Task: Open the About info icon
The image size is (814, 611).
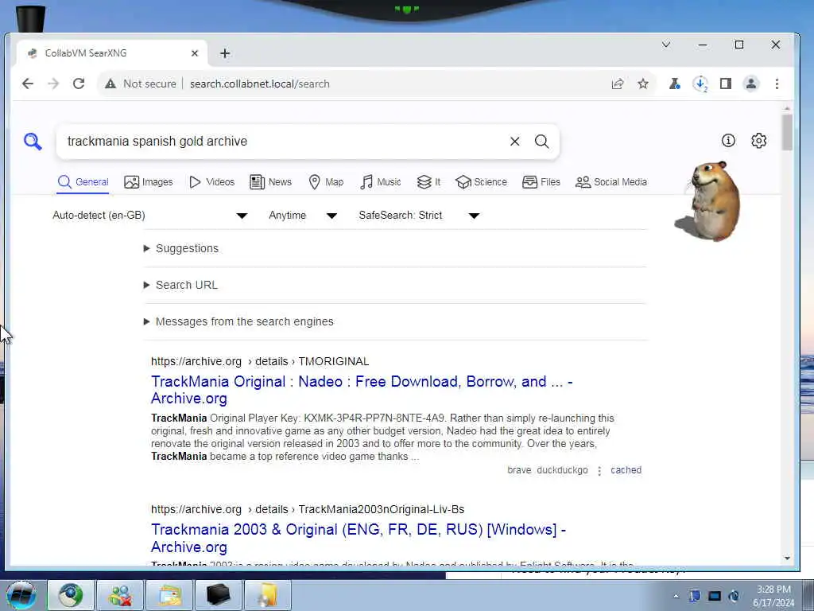Action: point(728,140)
